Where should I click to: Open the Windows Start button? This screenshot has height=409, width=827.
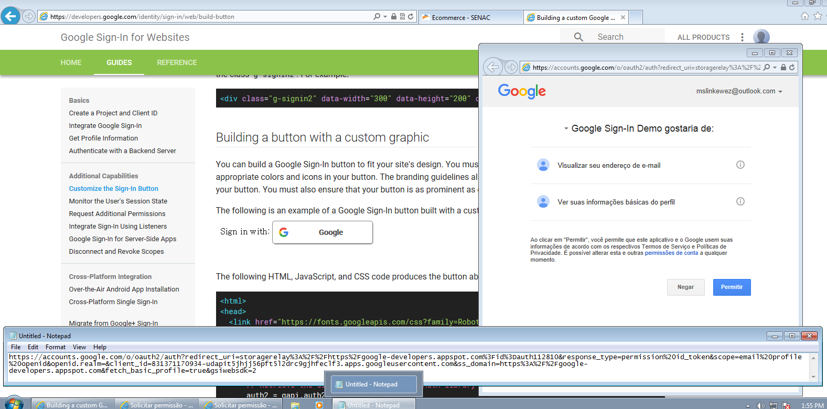(x=14, y=403)
